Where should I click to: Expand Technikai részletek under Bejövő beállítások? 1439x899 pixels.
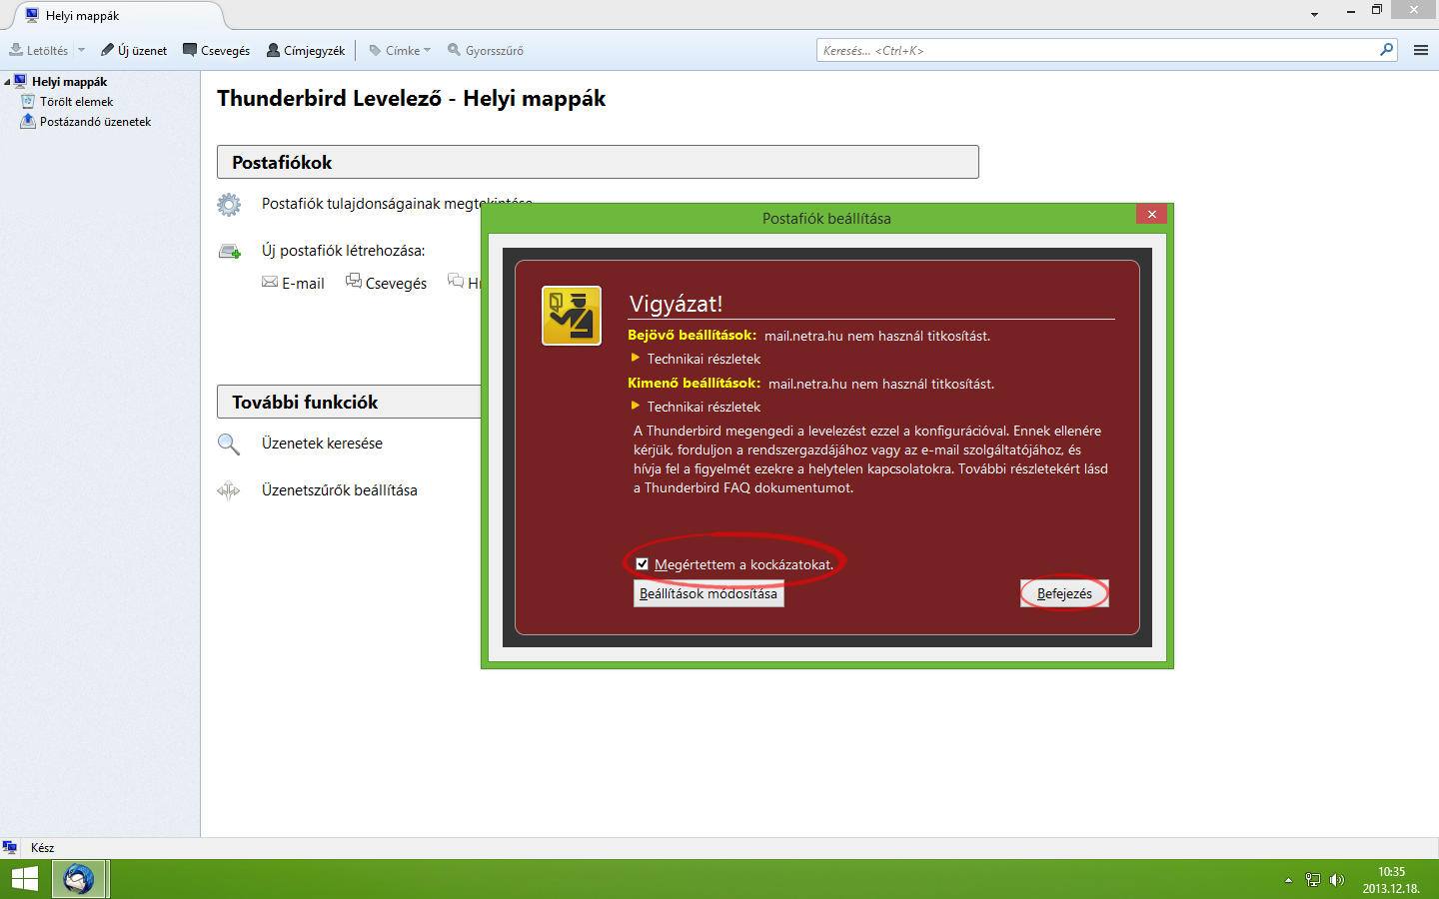[636, 359]
